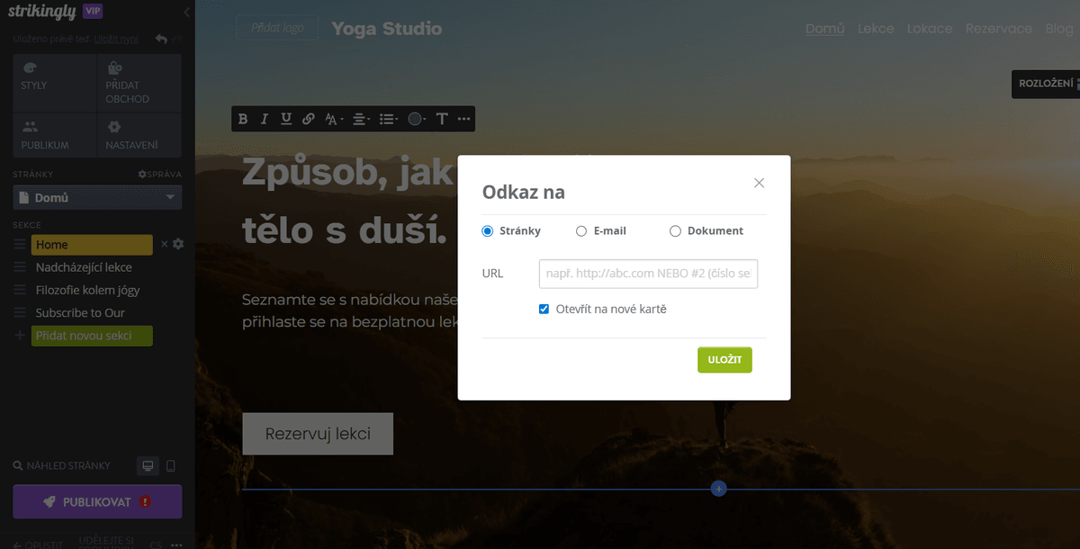The height and width of the screenshot is (549, 1080).
Task: Click the red exclamation warning badge
Action: pyautogui.click(x=146, y=502)
